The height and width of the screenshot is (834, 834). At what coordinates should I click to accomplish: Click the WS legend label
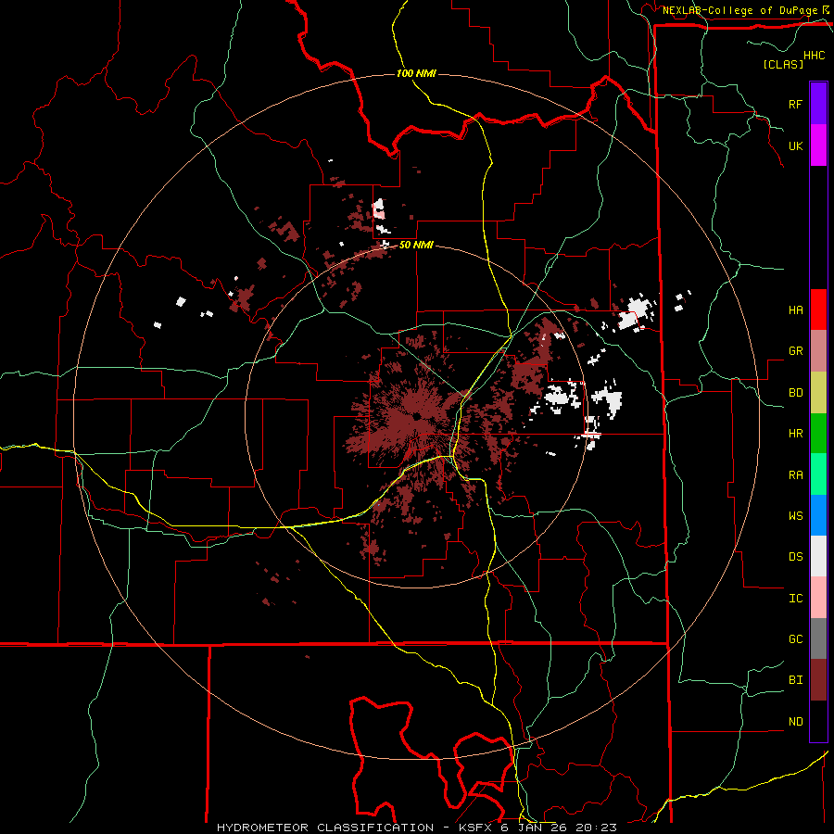795,515
